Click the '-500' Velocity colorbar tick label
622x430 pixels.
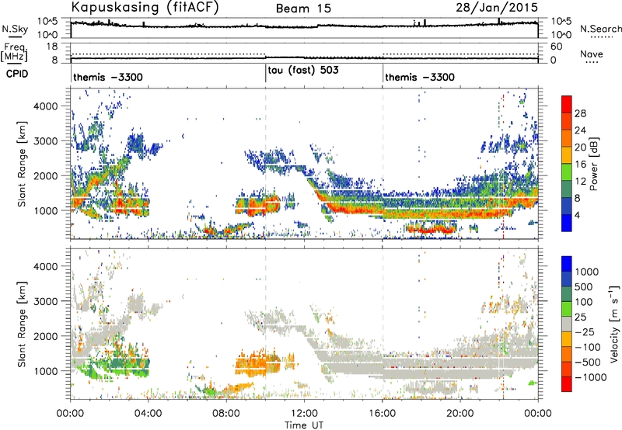(588, 362)
